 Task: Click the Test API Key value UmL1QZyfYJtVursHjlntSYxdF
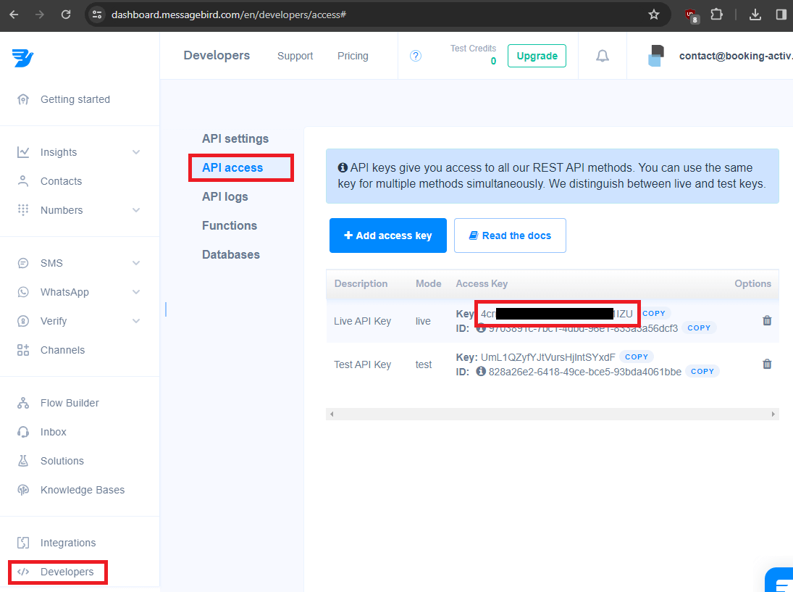point(547,357)
